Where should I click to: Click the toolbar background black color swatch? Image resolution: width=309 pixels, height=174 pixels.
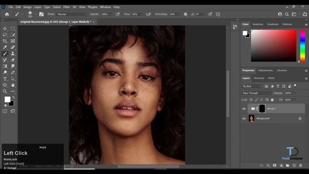click(x=12, y=104)
